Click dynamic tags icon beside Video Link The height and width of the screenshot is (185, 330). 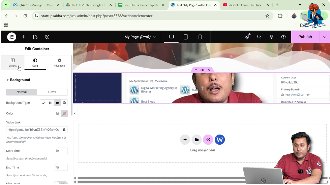coord(64,130)
